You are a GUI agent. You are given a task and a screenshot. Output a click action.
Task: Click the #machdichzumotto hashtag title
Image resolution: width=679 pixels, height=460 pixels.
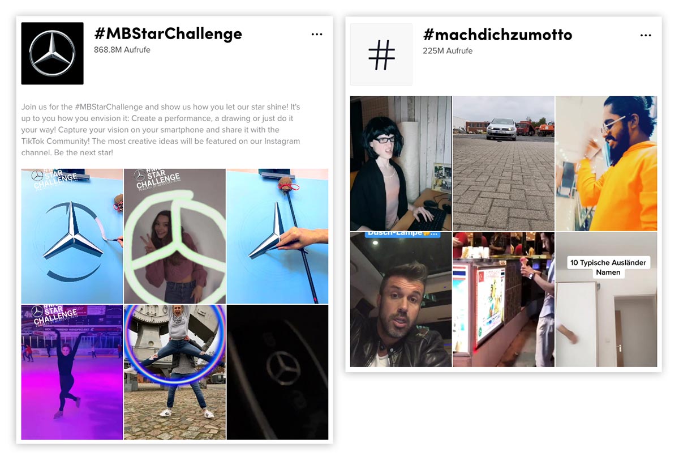point(497,35)
